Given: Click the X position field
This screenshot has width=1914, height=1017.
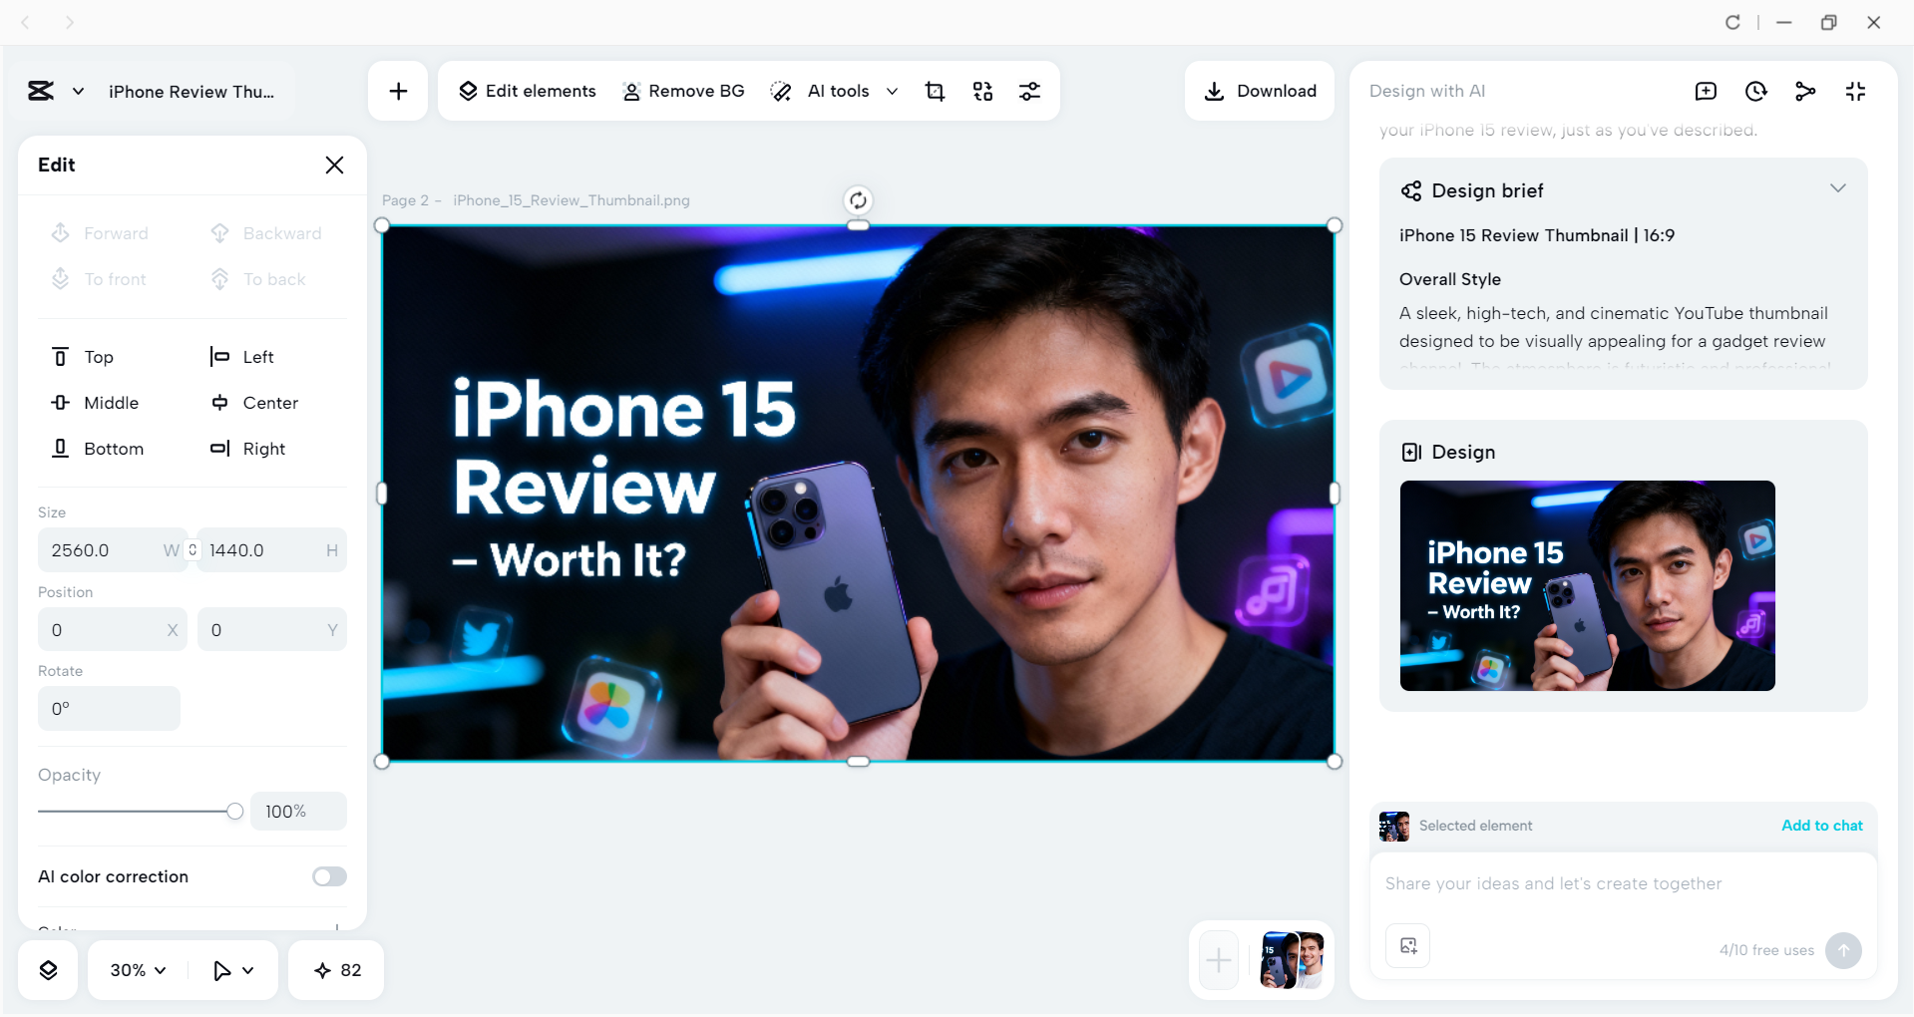Looking at the screenshot, I should [x=112, y=630].
